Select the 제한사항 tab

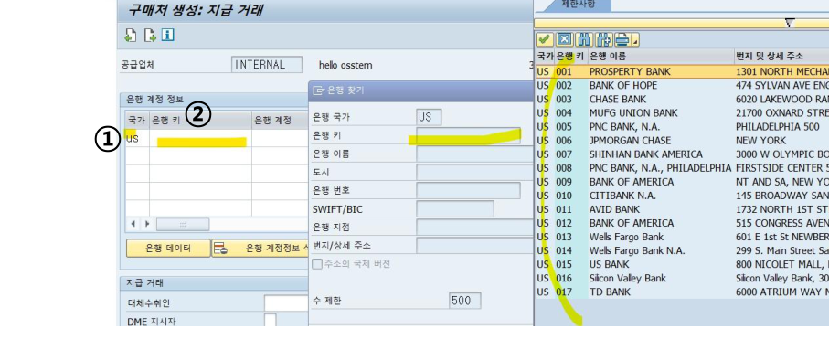pos(578,5)
